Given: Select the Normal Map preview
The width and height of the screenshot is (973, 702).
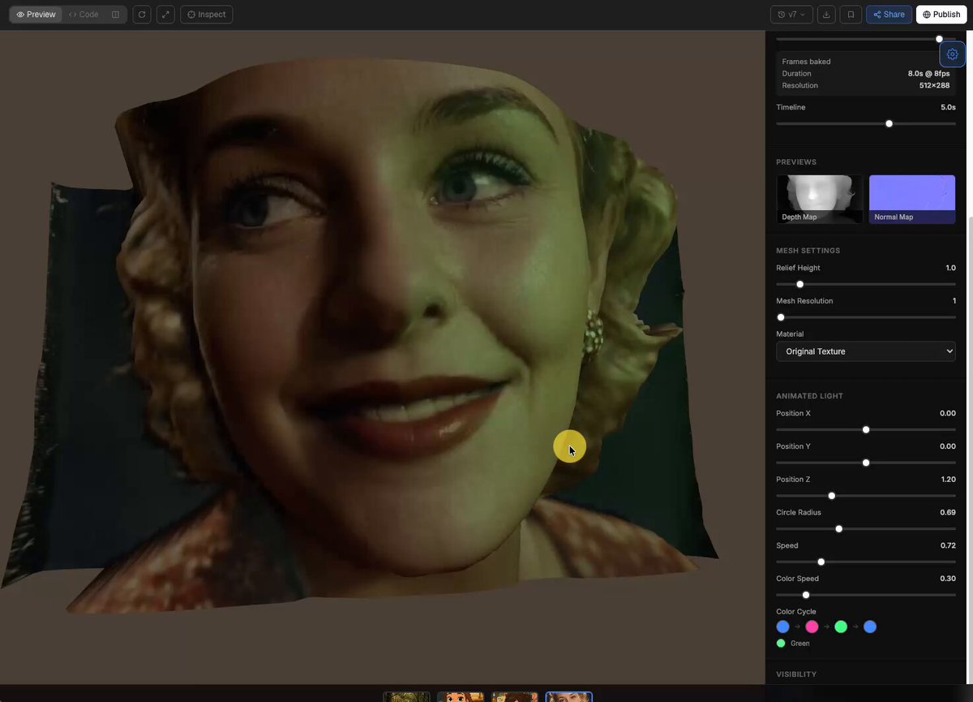Looking at the screenshot, I should coord(912,199).
